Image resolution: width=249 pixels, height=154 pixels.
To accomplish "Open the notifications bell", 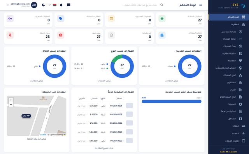I will pyautogui.click(x=61, y=5).
